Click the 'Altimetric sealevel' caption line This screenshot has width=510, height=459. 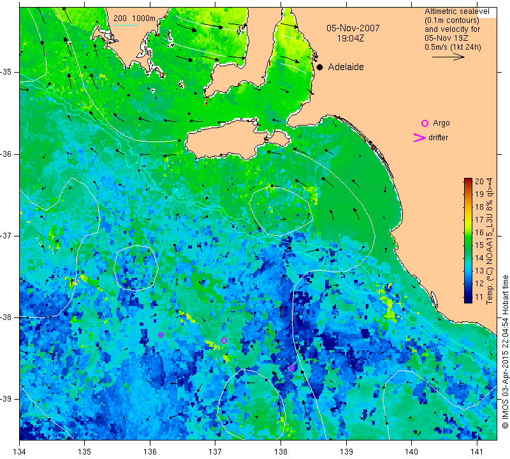click(x=457, y=11)
